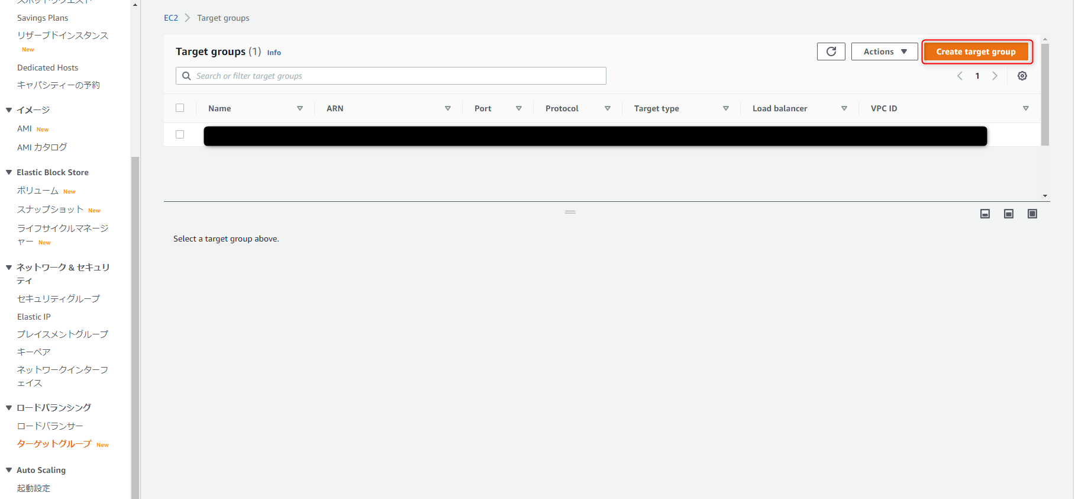Viewport: 1075px width, 499px height.
Task: Open ライフサイクルマネージャー in sidebar
Action: pos(63,235)
